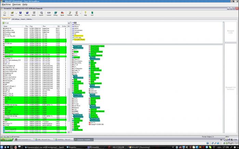Switch to Total Commander taskbar button

coord(24,139)
